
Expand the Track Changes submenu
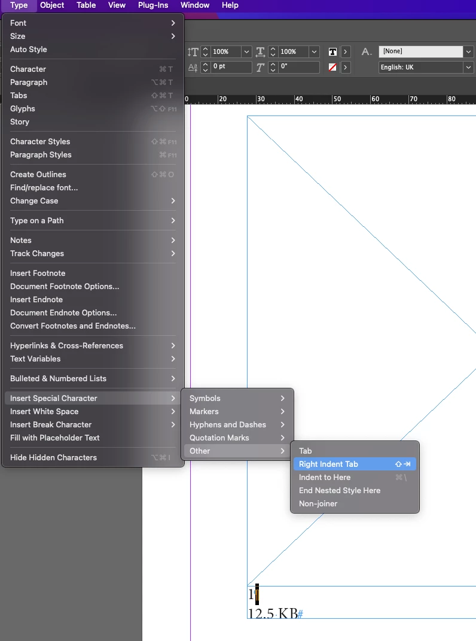tap(93, 253)
